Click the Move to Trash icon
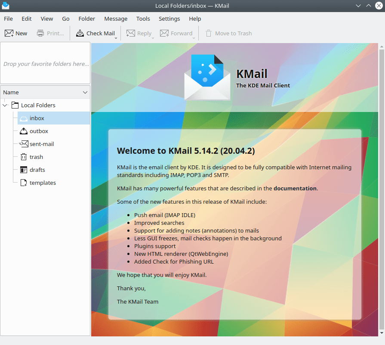This screenshot has width=385, height=345. pos(209,33)
